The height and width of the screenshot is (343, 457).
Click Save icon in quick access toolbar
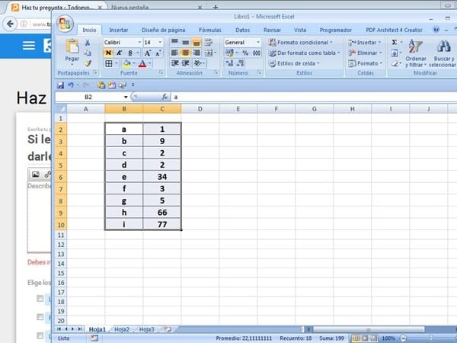tap(60, 85)
